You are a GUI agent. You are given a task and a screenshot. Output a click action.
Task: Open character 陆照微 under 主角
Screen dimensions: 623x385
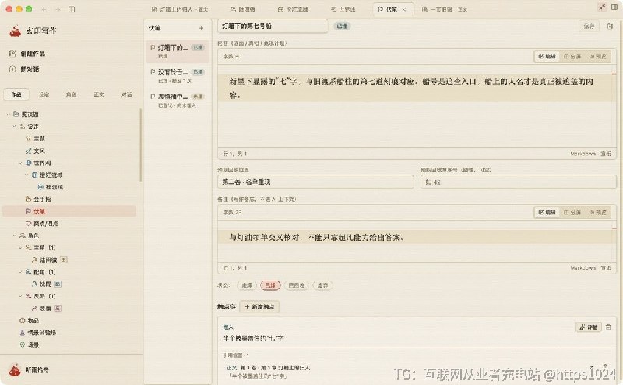tap(48, 260)
